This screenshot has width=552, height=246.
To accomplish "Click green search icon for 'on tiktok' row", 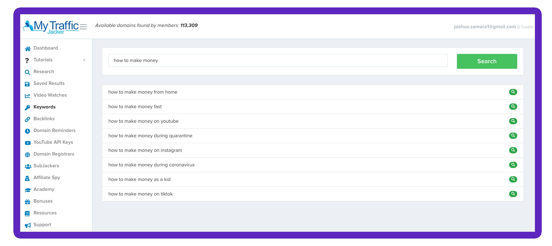I will pyautogui.click(x=513, y=194).
